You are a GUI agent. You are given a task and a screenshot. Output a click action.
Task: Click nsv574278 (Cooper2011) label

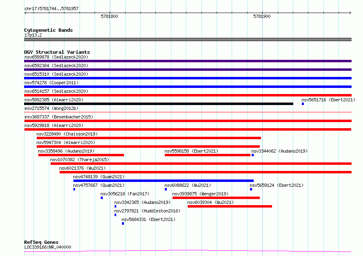(x=51, y=83)
